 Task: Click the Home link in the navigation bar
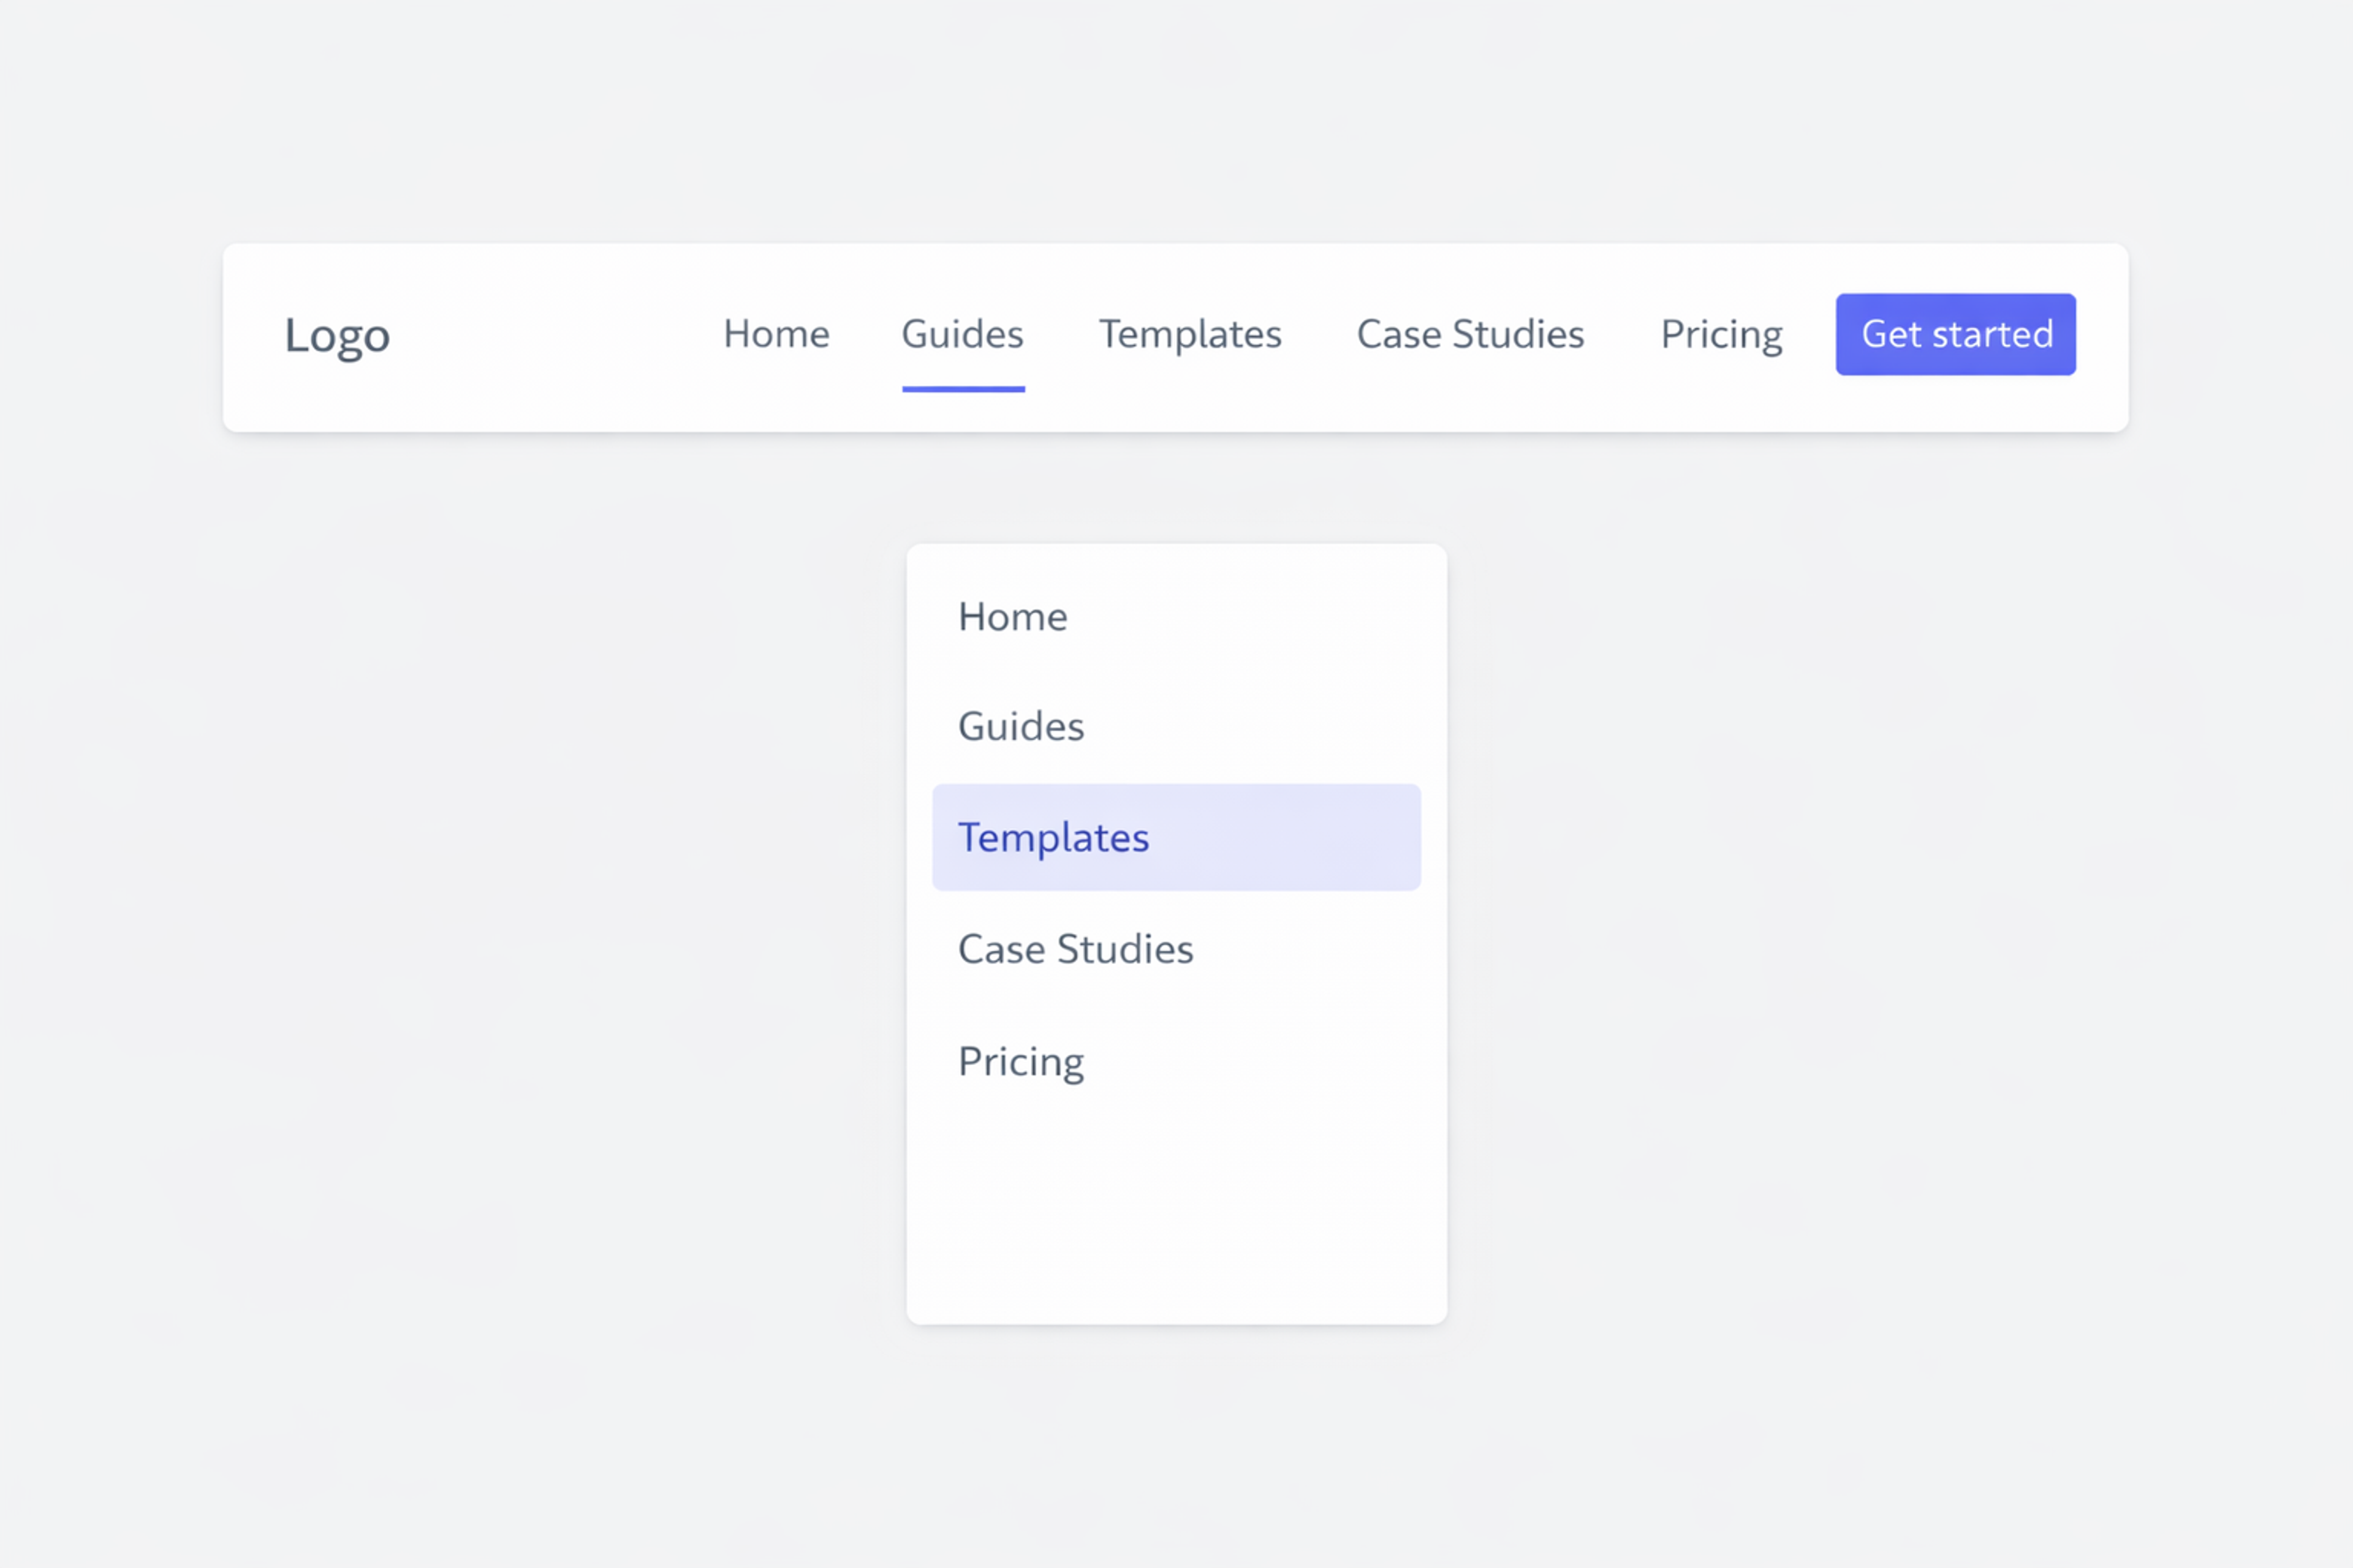[776, 334]
